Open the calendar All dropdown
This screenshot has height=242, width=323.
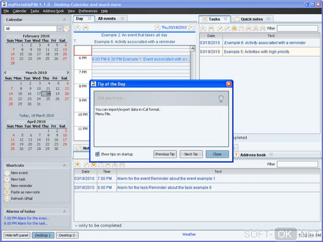[60, 28]
